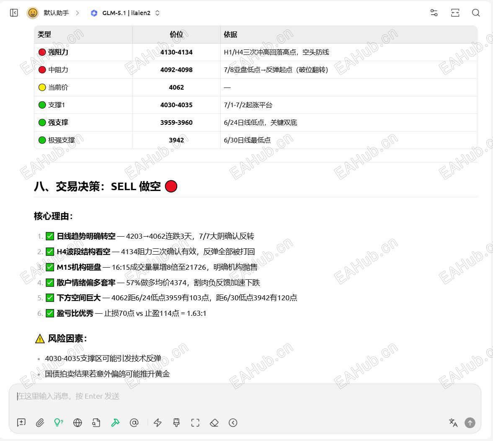
Task: Open quick phrases lightning icon
Action: (157, 423)
